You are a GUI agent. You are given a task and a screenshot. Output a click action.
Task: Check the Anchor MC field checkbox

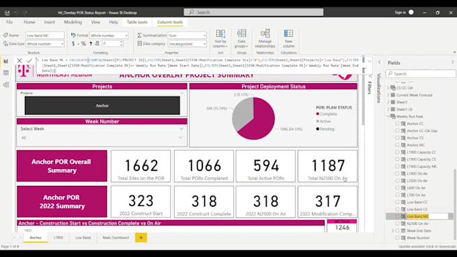397,145
